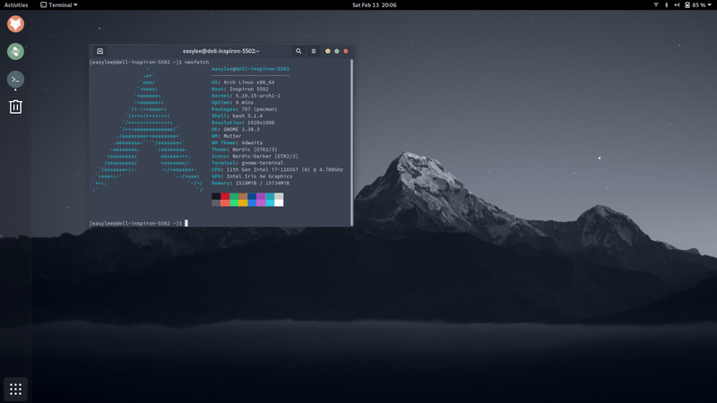This screenshot has width=717, height=403.
Task: Click the Theme: Nordic [GTK2/3] line
Action: (x=244, y=150)
